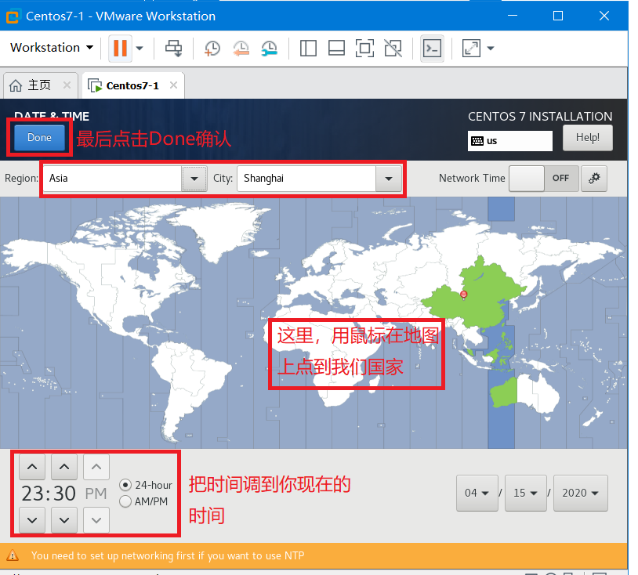This screenshot has height=575, width=638.
Task: Switch to the Centos7-1 tab
Action: coord(132,85)
